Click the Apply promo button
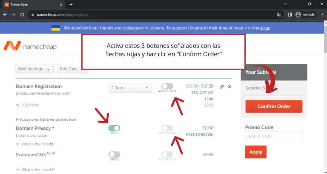Image resolution: width=327 pixels, height=174 pixels. tap(256, 152)
